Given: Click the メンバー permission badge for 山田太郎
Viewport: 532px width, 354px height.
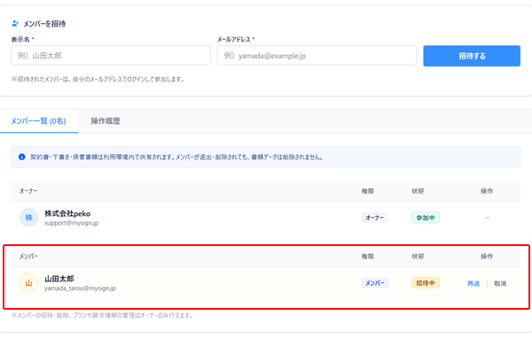Looking at the screenshot, I should pos(375,283).
